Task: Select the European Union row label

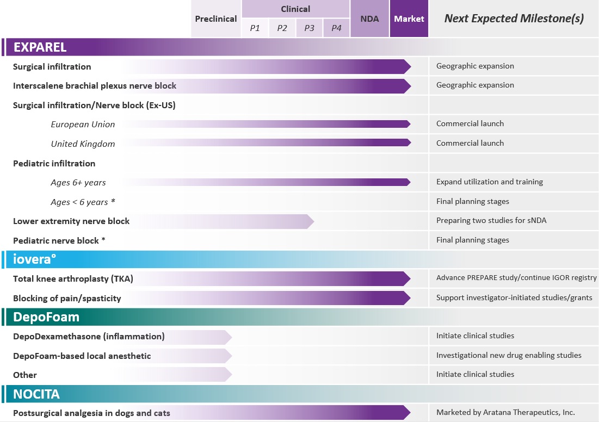Action: [x=83, y=125]
